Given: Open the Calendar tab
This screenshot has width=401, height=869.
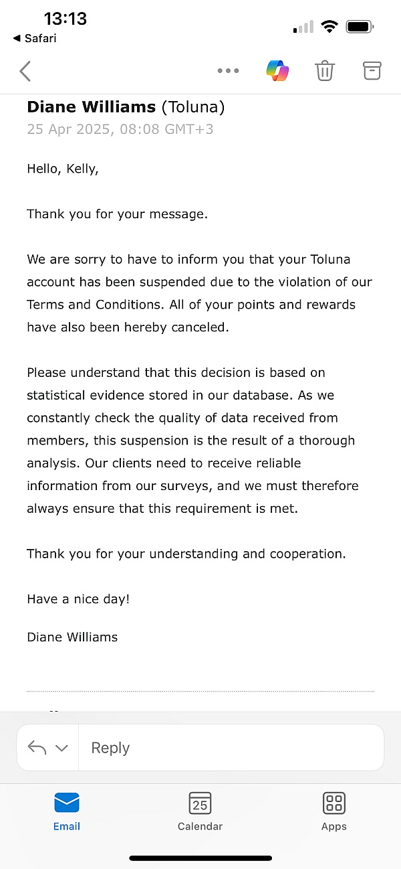Looking at the screenshot, I should tap(200, 811).
